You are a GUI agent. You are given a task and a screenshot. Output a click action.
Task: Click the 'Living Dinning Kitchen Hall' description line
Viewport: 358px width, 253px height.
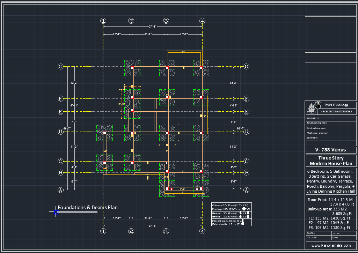(331, 191)
